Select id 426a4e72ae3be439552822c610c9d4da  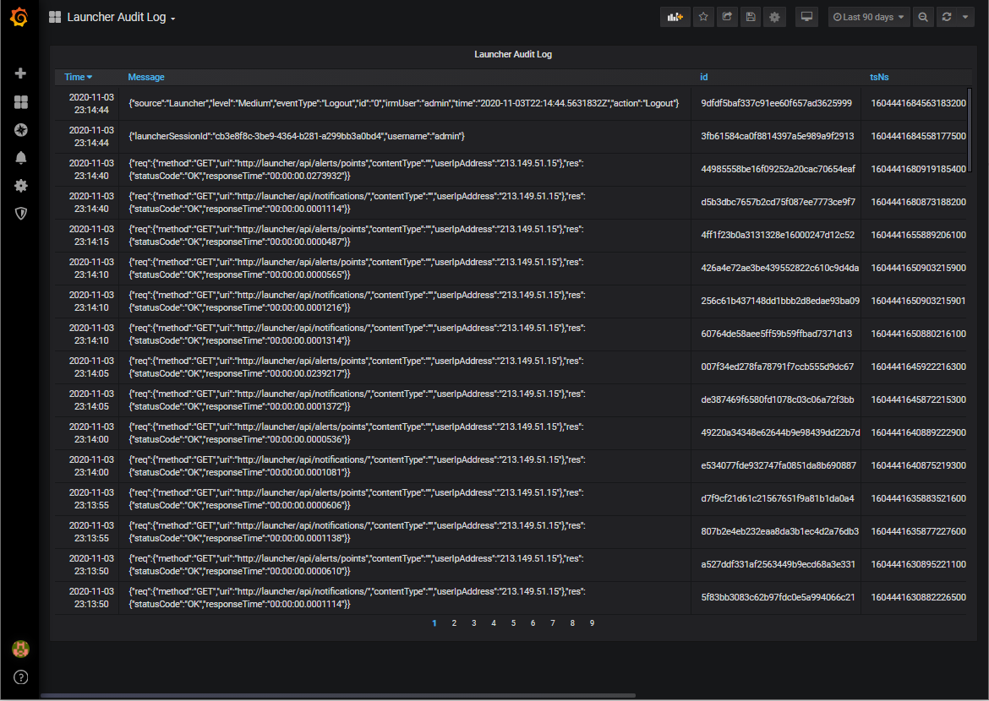(x=779, y=268)
